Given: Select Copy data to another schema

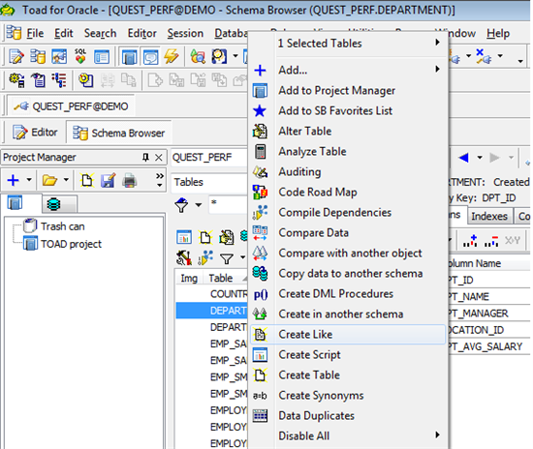Looking at the screenshot, I should tap(349, 273).
